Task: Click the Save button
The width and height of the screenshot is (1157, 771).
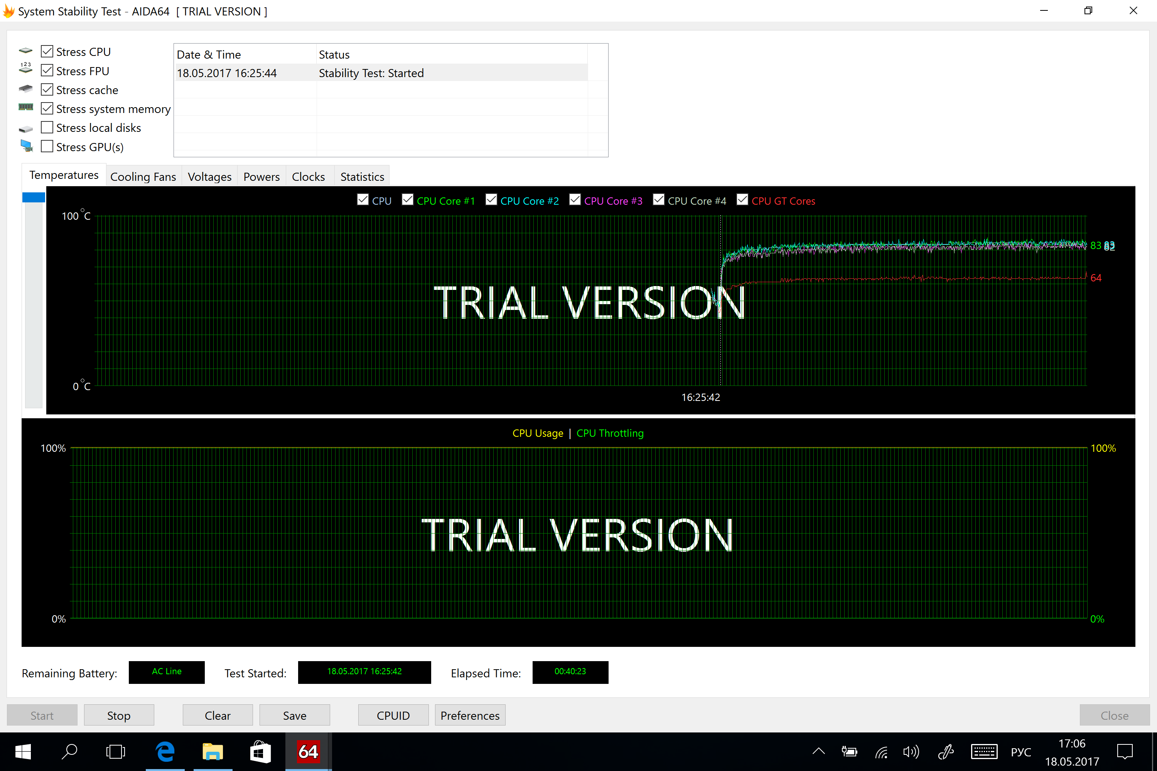Action: pos(295,715)
